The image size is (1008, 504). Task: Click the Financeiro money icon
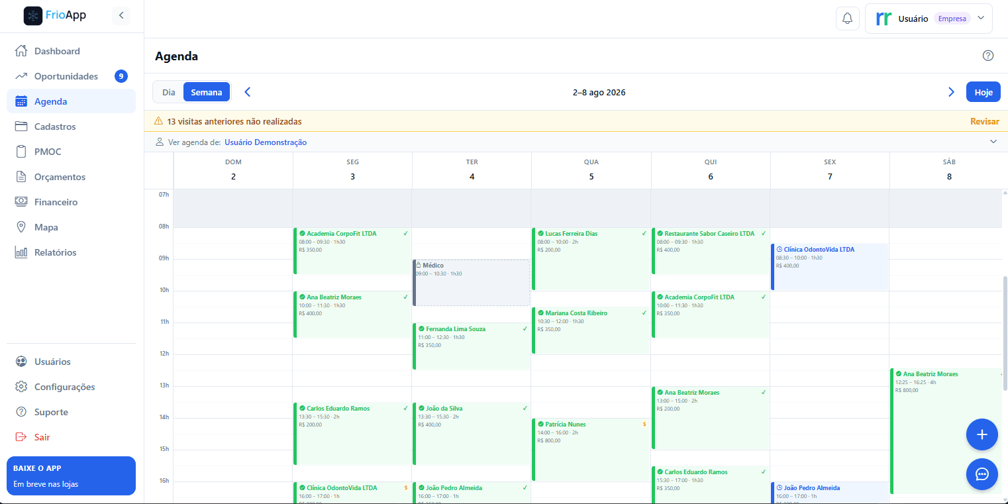coord(21,202)
